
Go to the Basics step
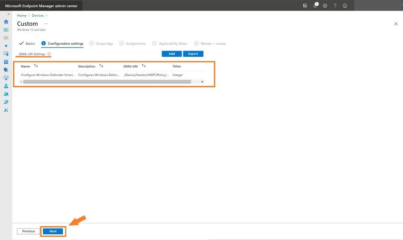pos(27,43)
